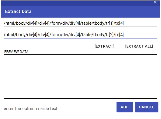
Task: Click the PREVIEW DATA label
Action: point(16,52)
